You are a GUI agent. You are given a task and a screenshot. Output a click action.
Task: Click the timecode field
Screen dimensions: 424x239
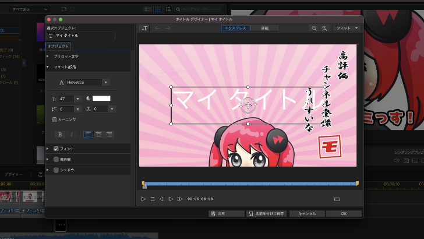200,199
